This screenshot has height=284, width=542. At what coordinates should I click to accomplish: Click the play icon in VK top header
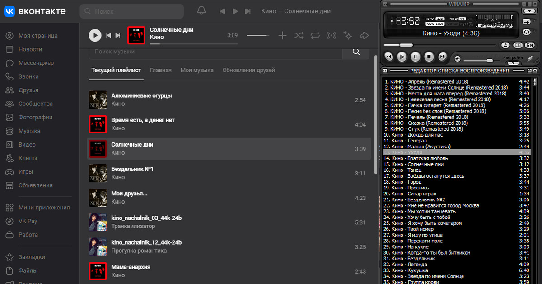pyautogui.click(x=235, y=11)
